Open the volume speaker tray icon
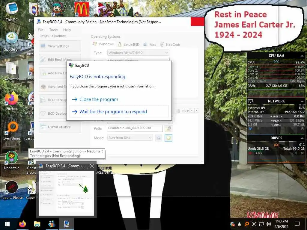 click(x=268, y=224)
